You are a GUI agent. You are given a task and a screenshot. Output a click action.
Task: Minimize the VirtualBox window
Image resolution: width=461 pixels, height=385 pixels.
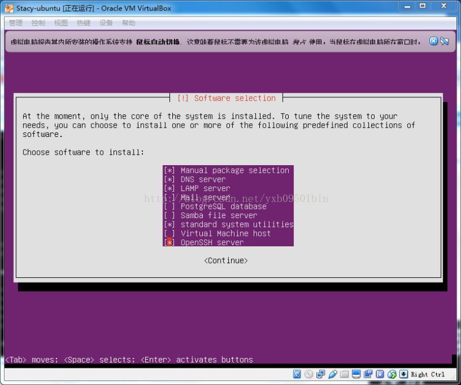click(x=407, y=6)
